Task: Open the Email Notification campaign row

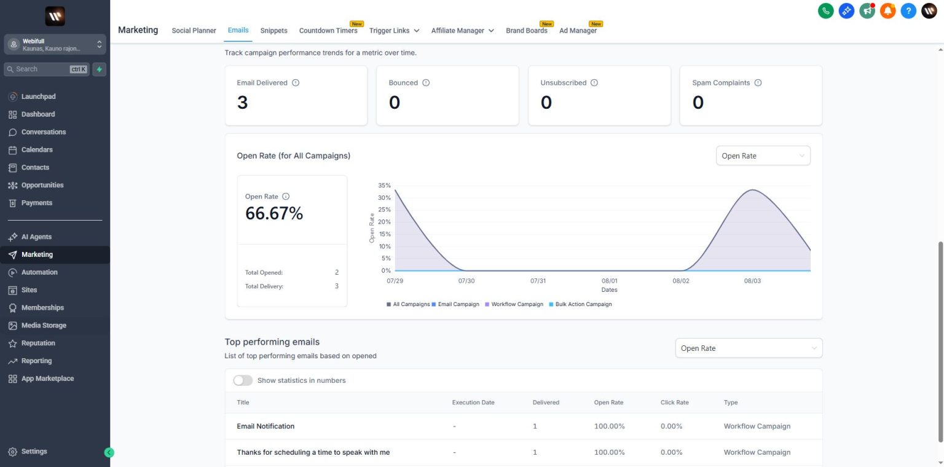Action: [265, 426]
